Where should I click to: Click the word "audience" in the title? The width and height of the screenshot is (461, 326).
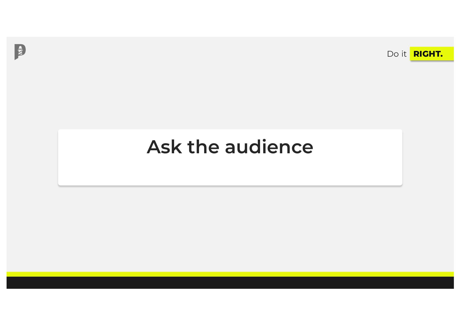[x=269, y=147]
